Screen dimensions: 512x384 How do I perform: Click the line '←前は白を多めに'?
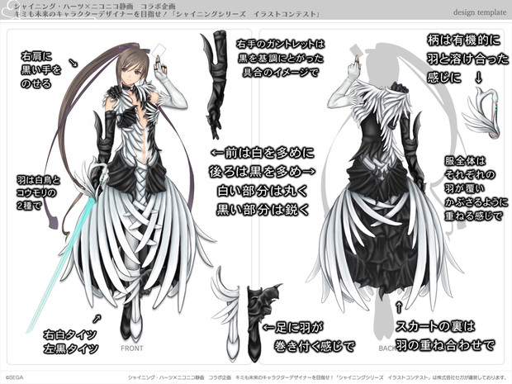click(263, 153)
